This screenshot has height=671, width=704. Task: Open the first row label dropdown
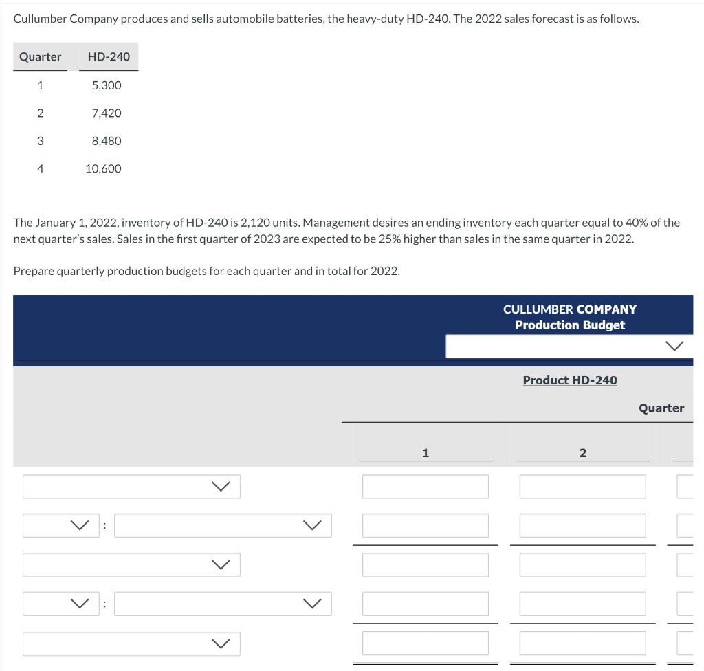click(x=131, y=487)
